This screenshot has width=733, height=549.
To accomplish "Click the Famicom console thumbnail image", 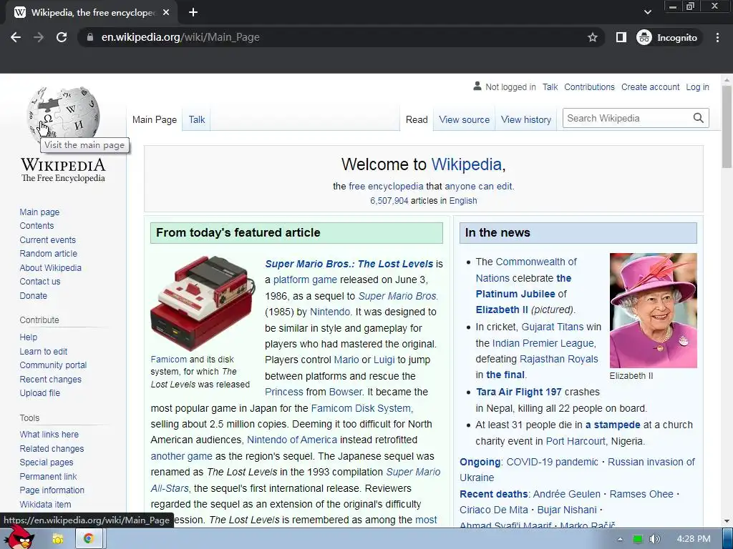I will pyautogui.click(x=203, y=303).
